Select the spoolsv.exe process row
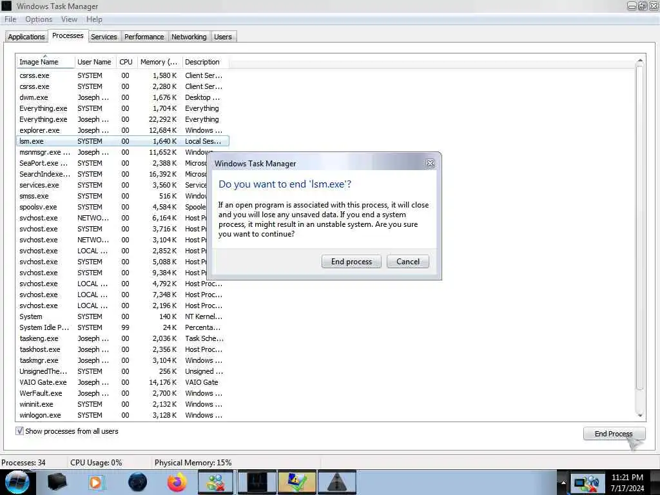This screenshot has width=660, height=495. (112, 207)
